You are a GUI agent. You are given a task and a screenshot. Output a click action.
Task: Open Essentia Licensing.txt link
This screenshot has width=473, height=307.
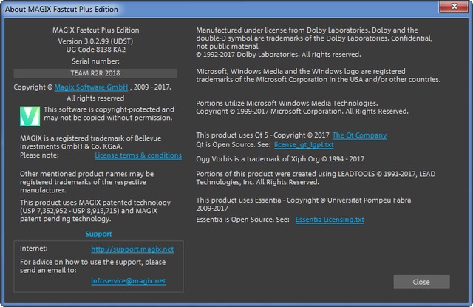330,220
